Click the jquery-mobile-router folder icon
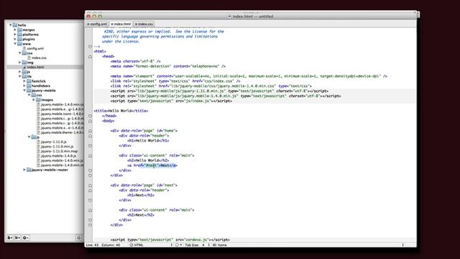460x259 pixels. tap(29, 170)
